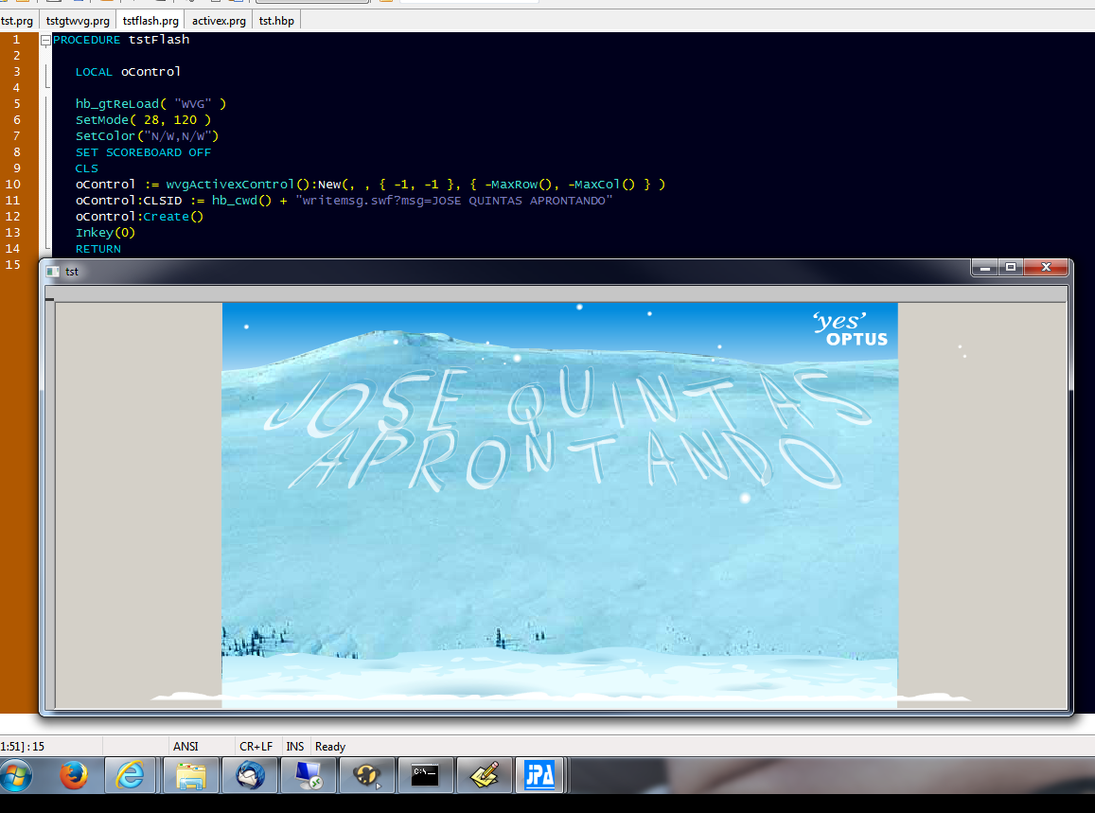Collapse the PROCEDURE tstFlash code fold
Screen dimensions: 1095x813
[45, 40]
